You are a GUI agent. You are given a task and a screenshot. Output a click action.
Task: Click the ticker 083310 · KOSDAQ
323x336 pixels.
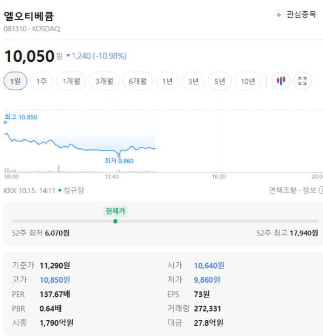tap(32, 28)
